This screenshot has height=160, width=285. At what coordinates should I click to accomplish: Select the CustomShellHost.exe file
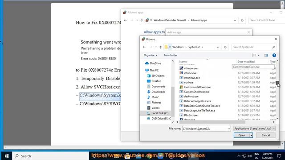point(195,92)
